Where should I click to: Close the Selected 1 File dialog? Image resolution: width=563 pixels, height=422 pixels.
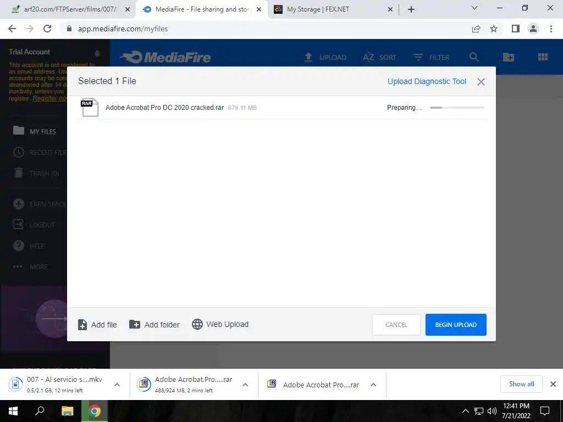pos(481,82)
